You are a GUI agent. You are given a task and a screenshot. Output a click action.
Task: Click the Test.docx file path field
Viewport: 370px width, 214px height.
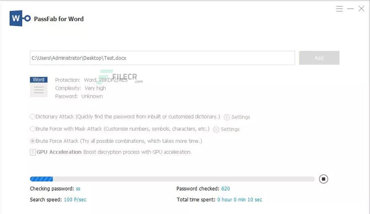pyautogui.click(x=162, y=58)
